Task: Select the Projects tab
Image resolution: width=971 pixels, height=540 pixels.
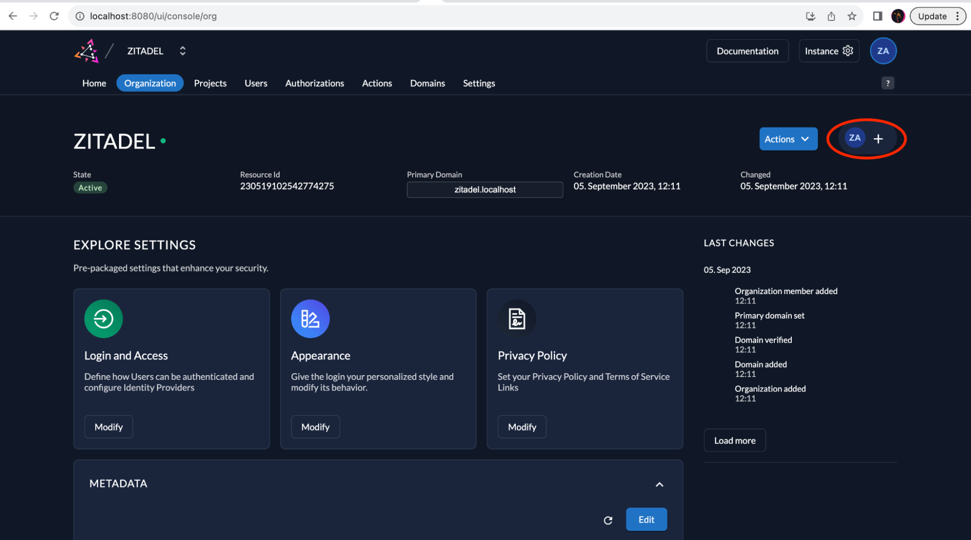Action: 210,83
